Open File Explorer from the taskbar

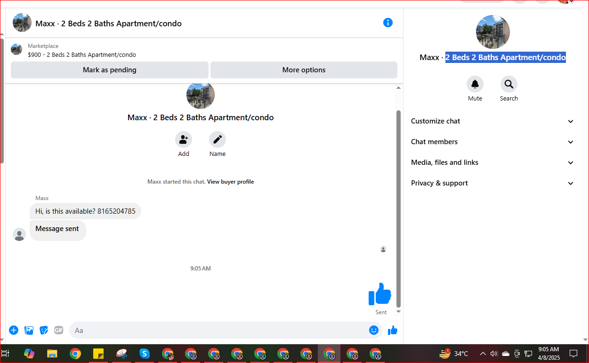[x=52, y=354]
